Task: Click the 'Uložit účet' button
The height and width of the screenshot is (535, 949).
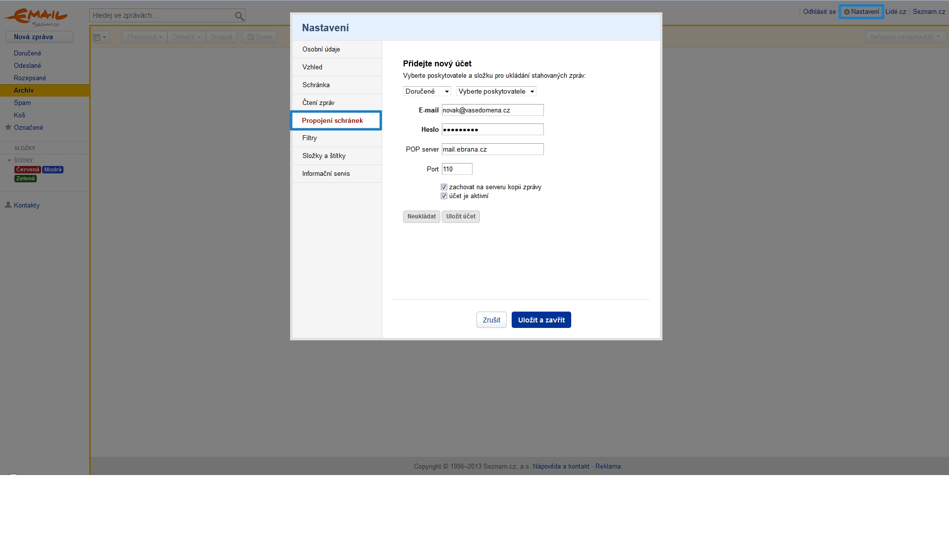Action: click(461, 216)
